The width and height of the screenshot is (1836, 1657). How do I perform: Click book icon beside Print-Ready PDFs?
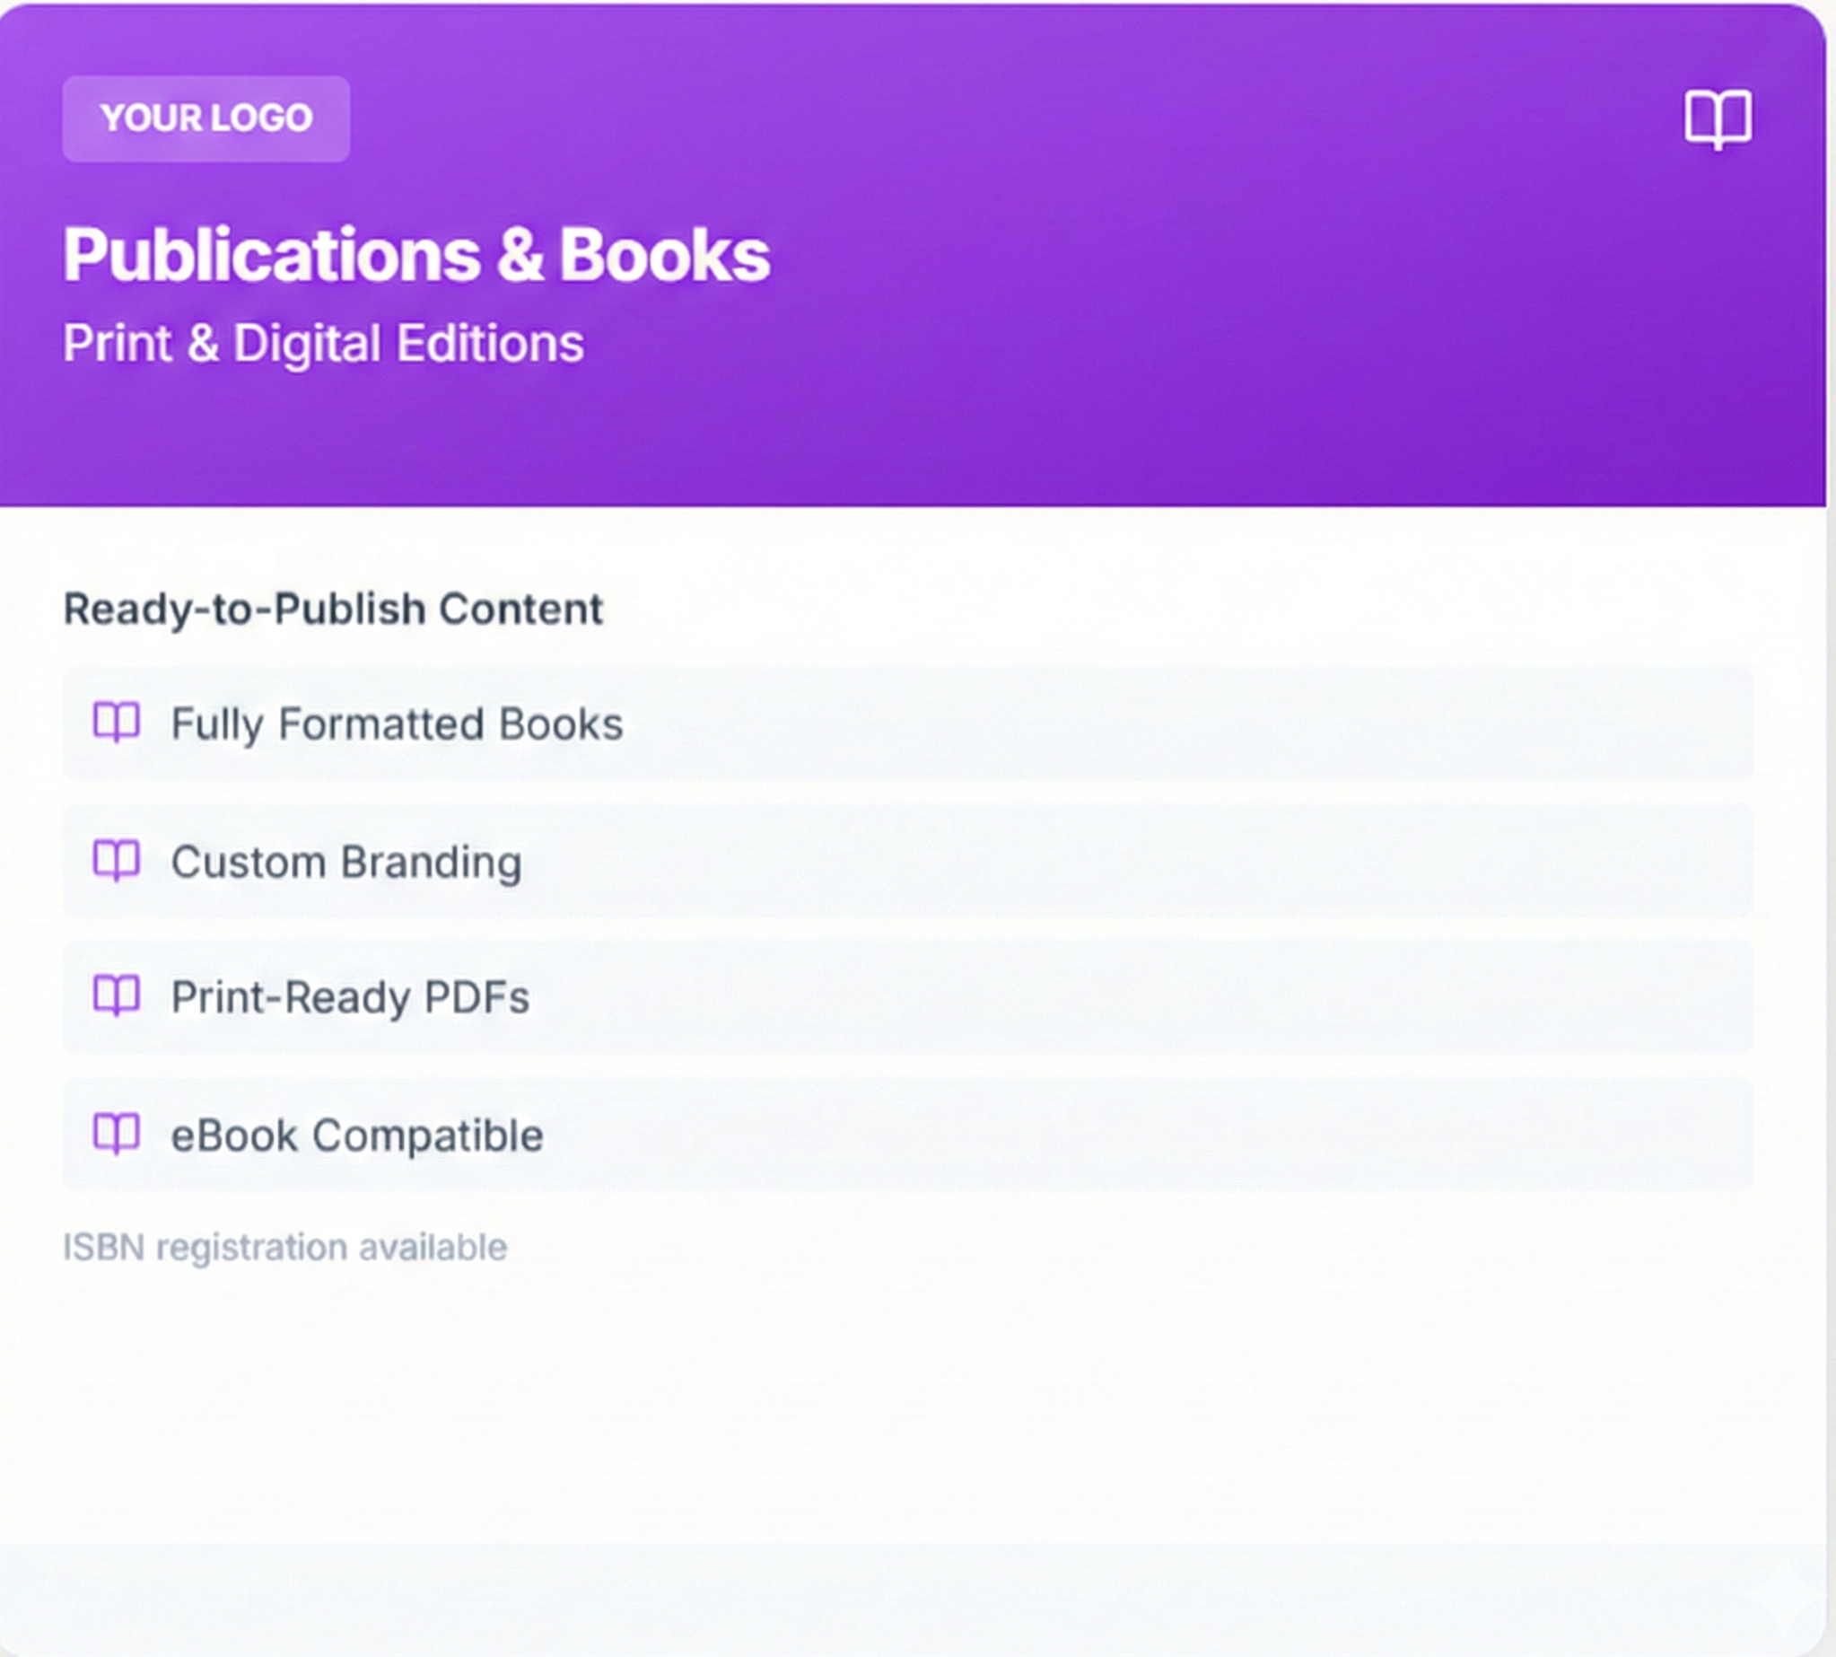coord(118,996)
